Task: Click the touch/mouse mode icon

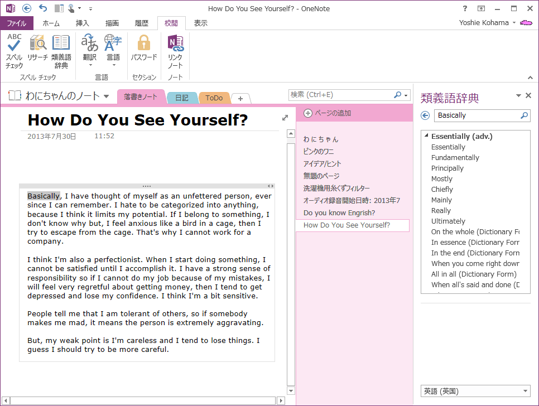Action: [71, 8]
